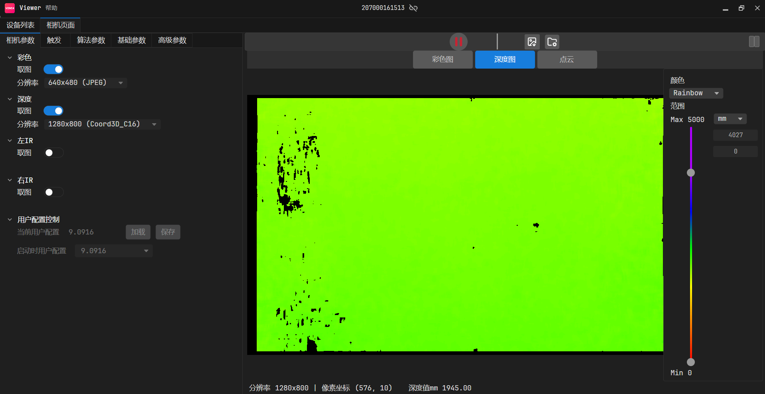765x394 pixels.
Task: Click the 当前用户配置 9.0916 value
Action: coord(81,232)
